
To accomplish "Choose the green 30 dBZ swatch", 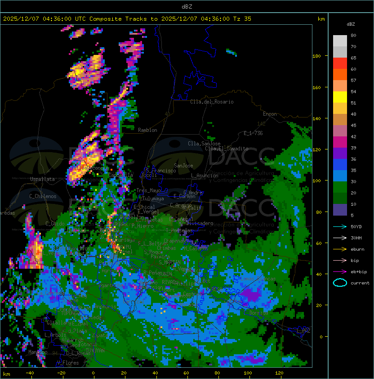I will tap(340, 187).
